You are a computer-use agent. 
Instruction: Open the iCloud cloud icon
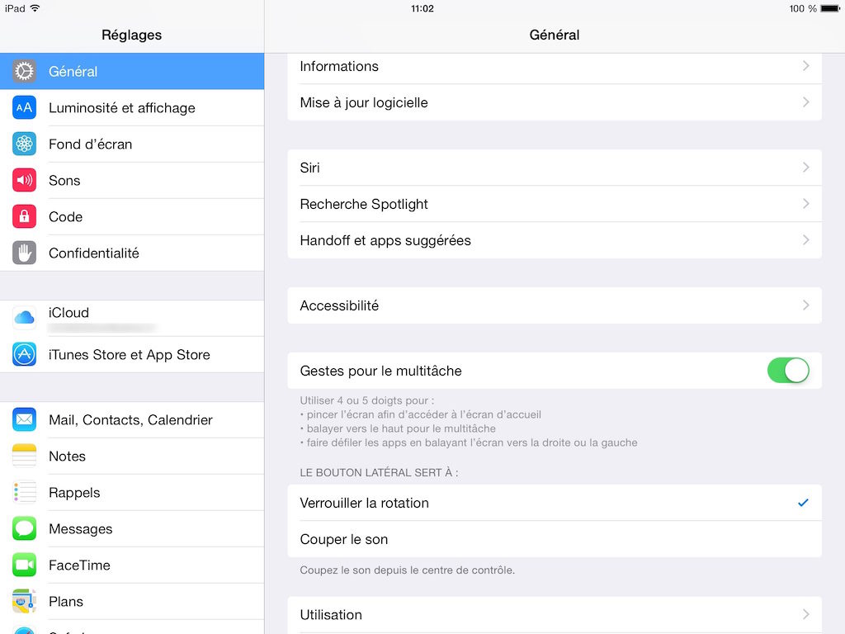click(24, 318)
